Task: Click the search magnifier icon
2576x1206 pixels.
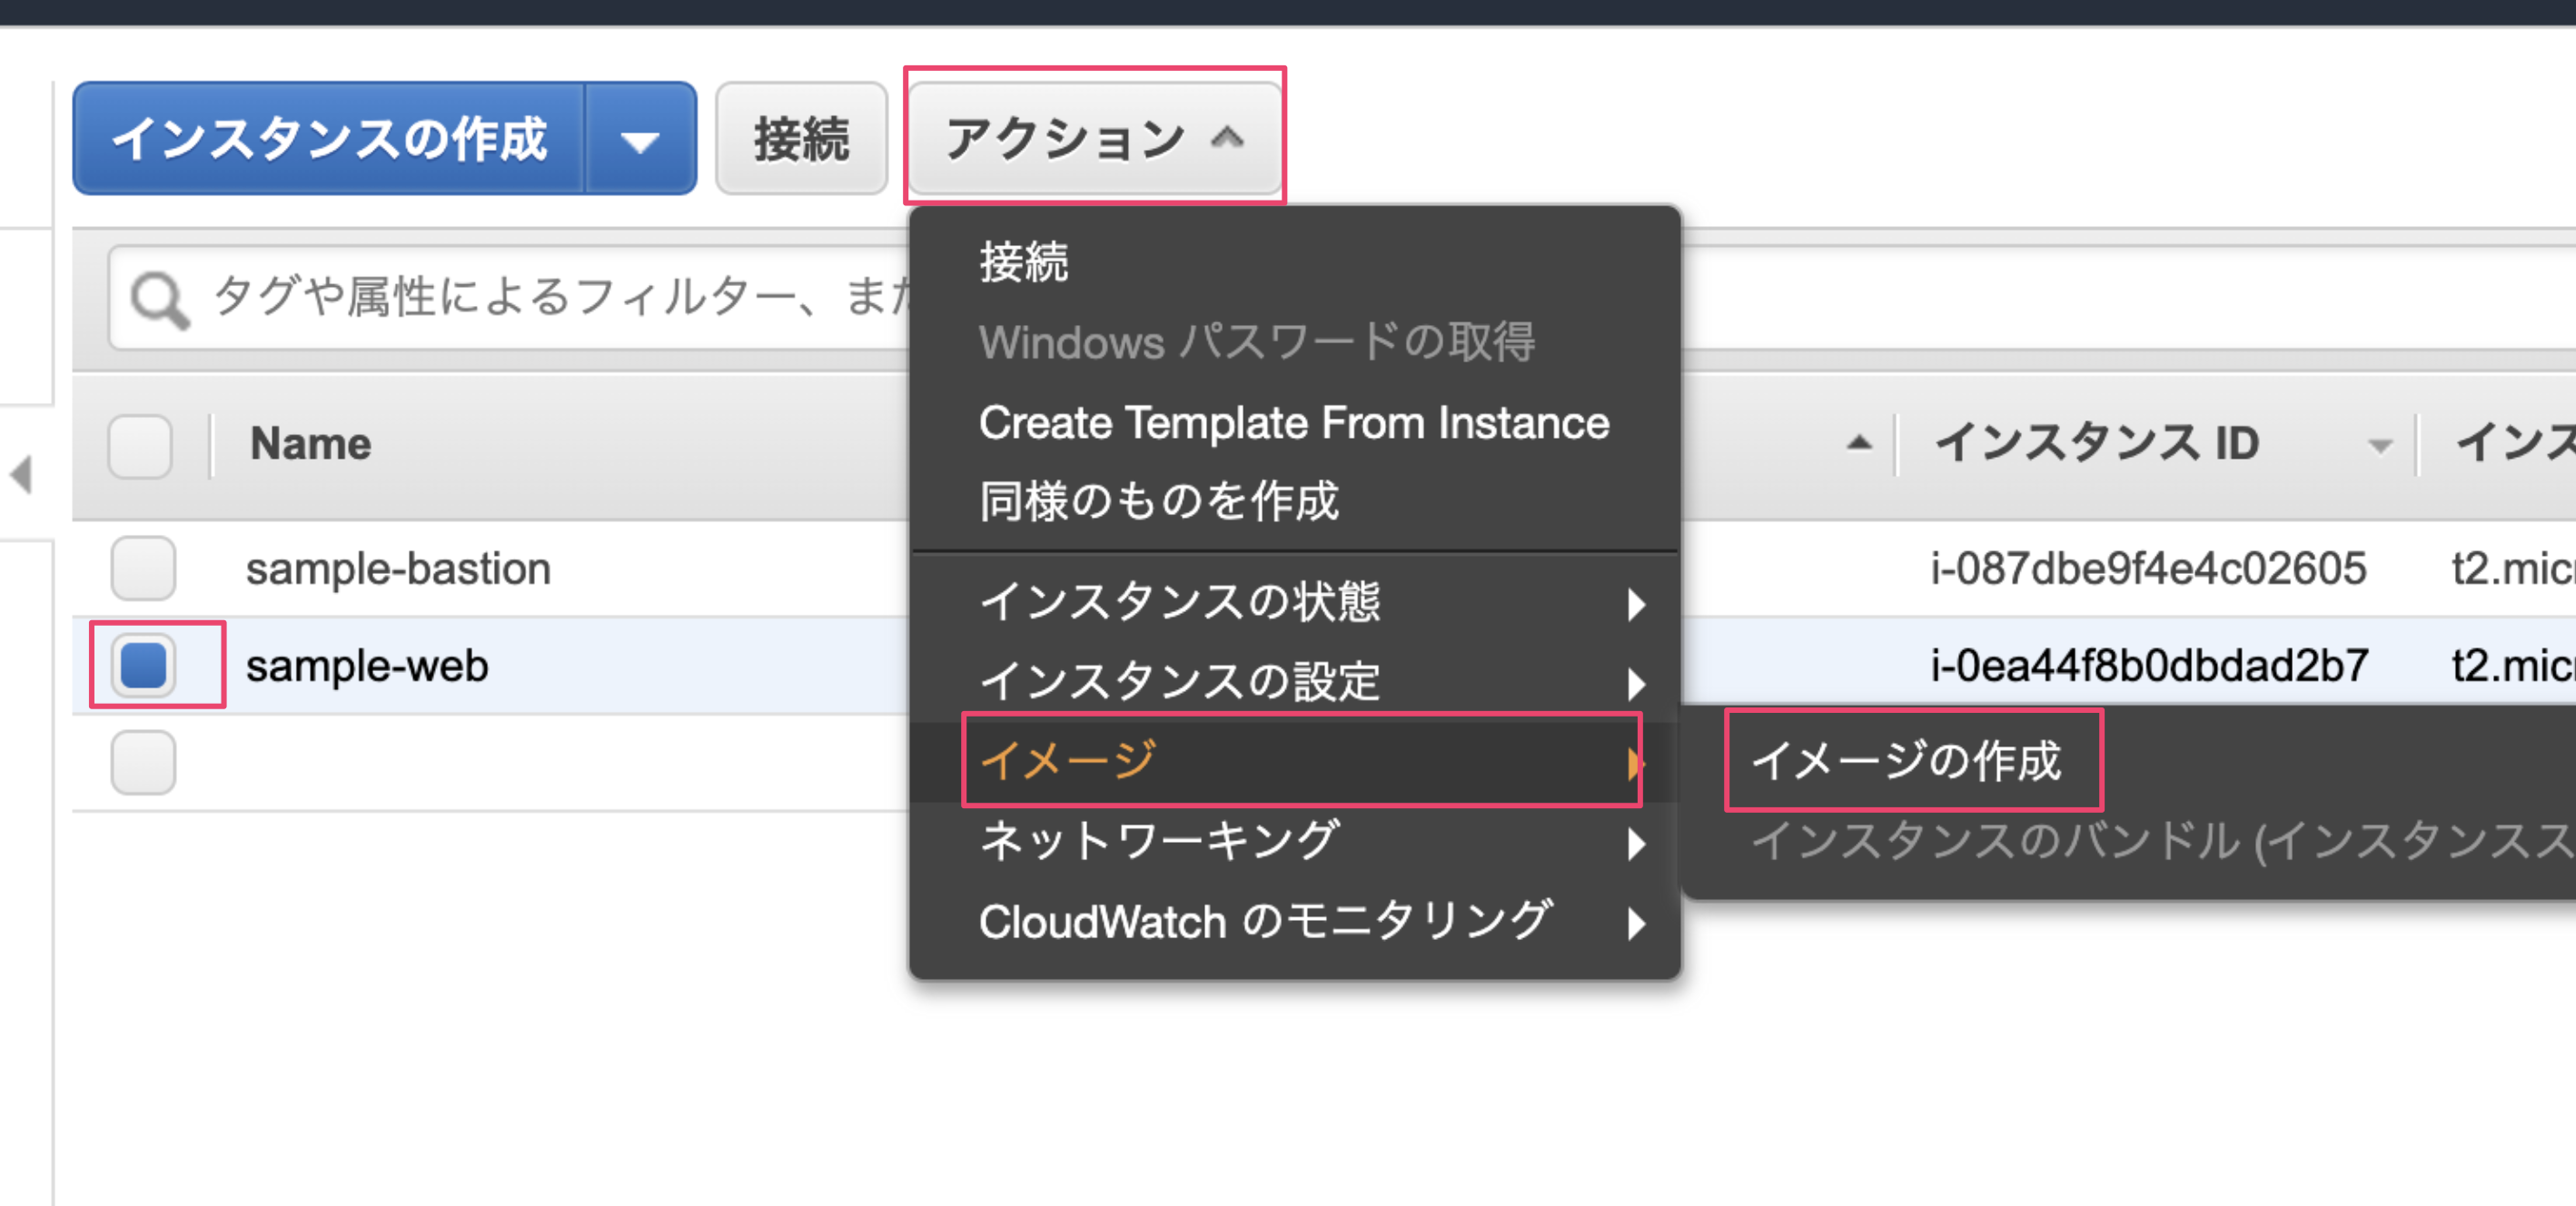Action: coord(158,298)
